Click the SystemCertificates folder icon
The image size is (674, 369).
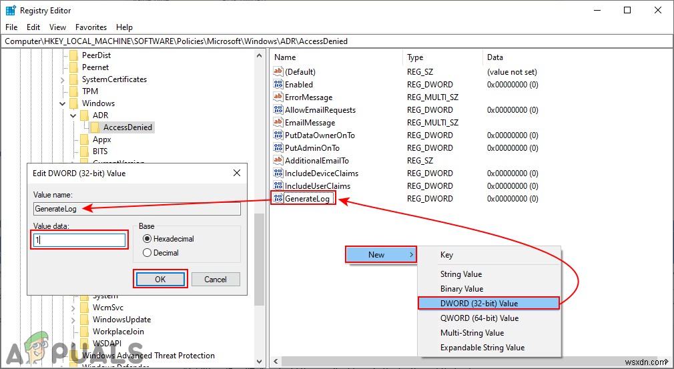74,79
